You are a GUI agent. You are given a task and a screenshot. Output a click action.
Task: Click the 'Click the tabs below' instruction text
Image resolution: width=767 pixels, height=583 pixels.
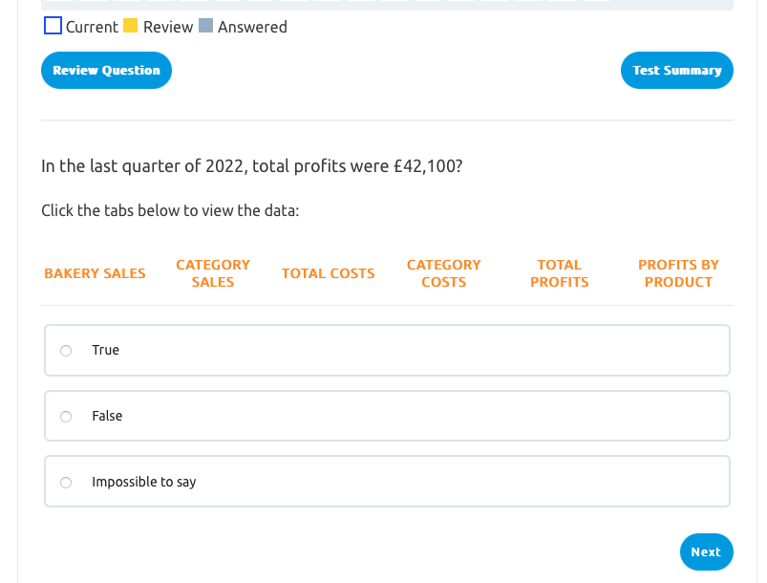(x=170, y=210)
